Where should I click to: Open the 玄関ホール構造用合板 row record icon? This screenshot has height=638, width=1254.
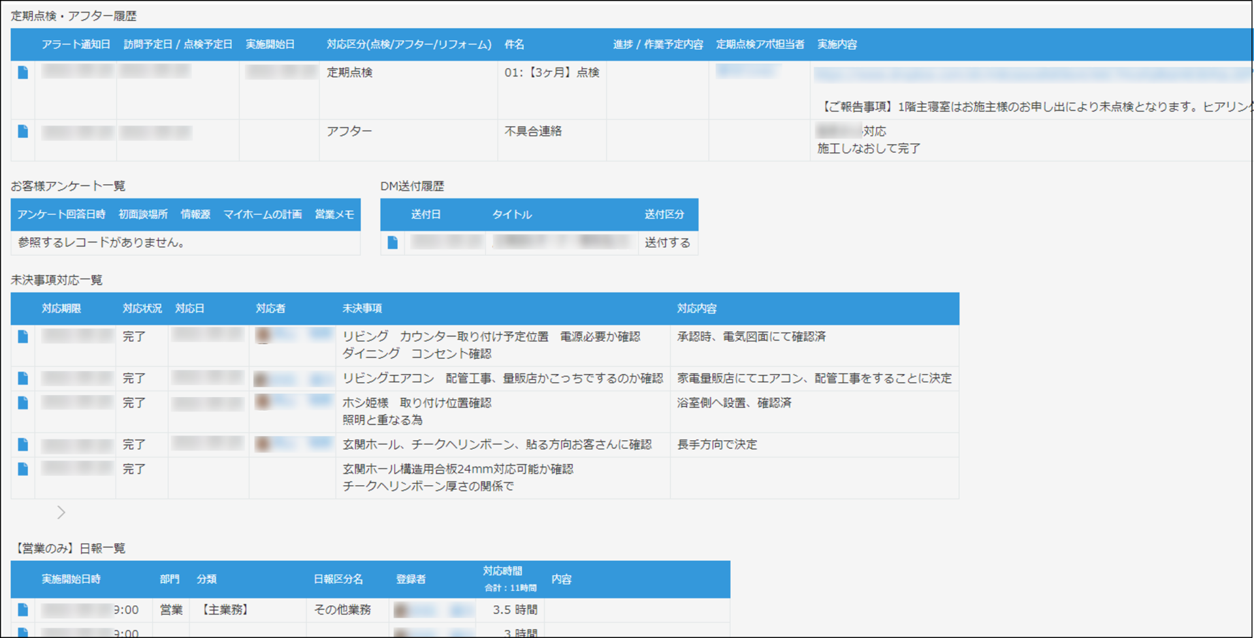[23, 469]
